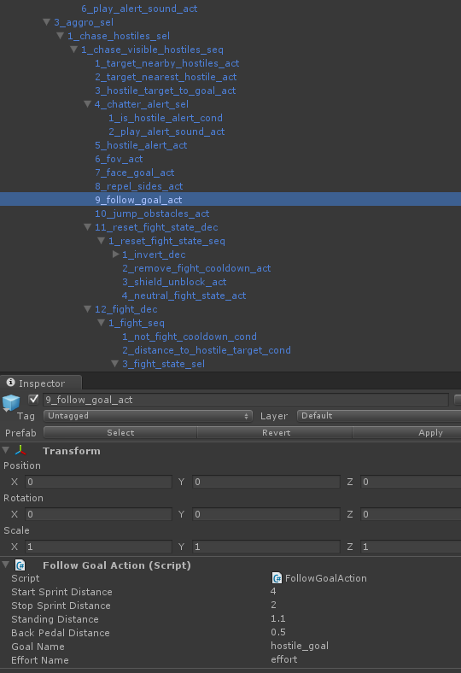Click the C# script icon beside Follow Goal Action
Viewport: 461px width, 673px height.
20,565
